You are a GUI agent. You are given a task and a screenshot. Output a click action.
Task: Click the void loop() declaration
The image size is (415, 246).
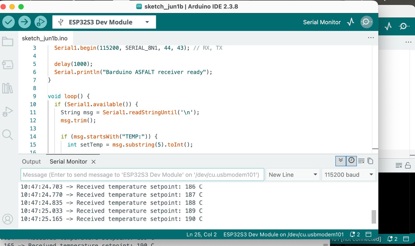[69, 96]
